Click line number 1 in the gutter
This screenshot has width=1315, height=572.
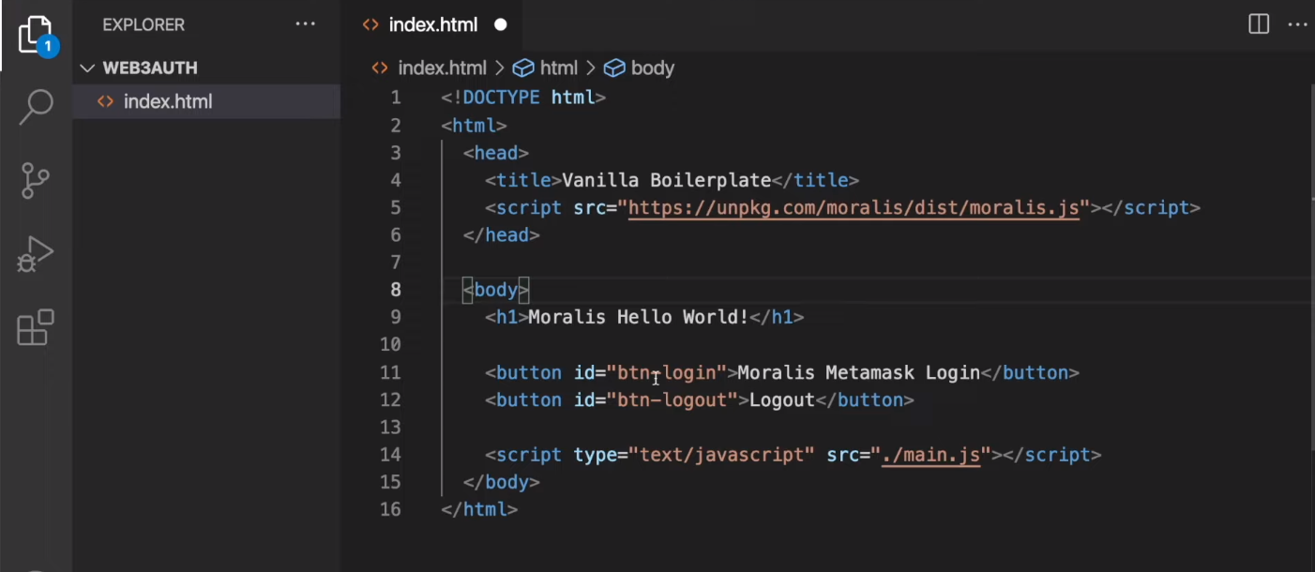tap(396, 98)
